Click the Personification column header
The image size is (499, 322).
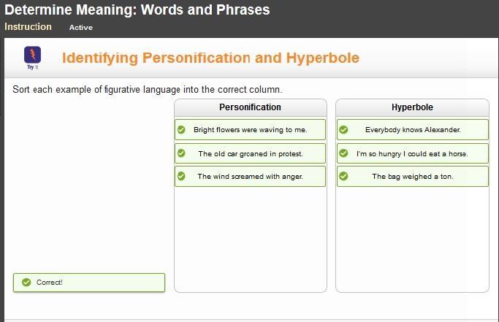click(x=250, y=107)
